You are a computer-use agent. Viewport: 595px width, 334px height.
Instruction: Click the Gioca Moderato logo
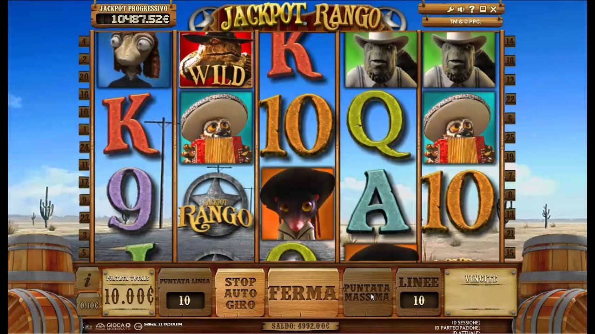[113, 326]
